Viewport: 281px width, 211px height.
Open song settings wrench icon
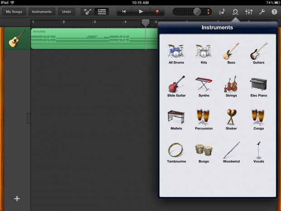coord(262,12)
